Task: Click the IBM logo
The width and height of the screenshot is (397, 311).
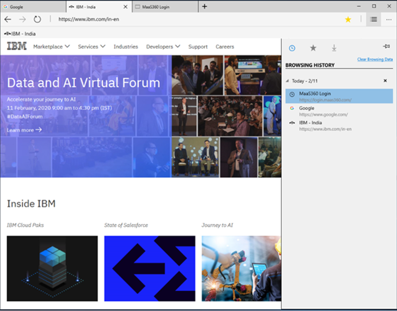Action: (17, 46)
